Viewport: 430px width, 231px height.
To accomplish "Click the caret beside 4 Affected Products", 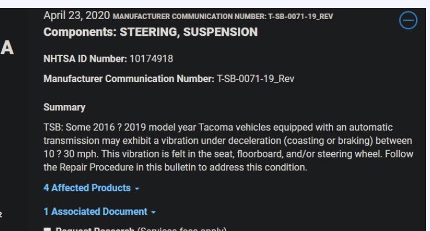I will pyautogui.click(x=137, y=189).
